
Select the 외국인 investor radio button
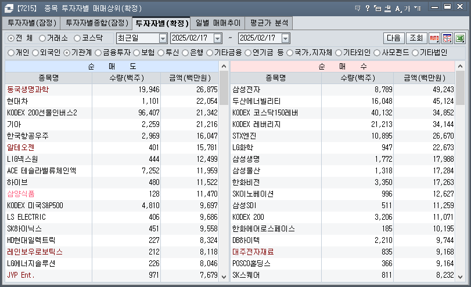pyautogui.click(x=35, y=53)
